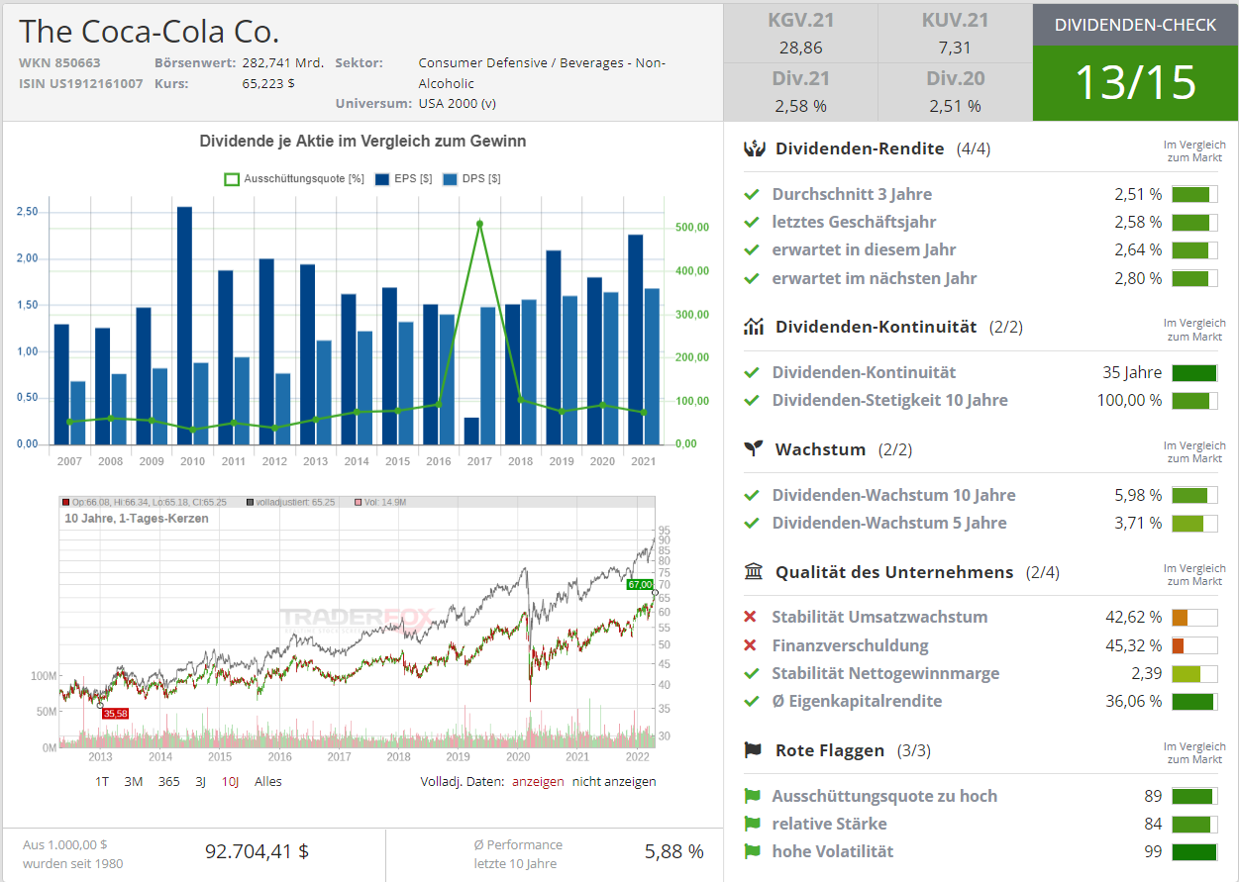This screenshot has width=1239, height=882.
Task: Click the Dividenden-Rendite section heading
Action: click(x=860, y=148)
